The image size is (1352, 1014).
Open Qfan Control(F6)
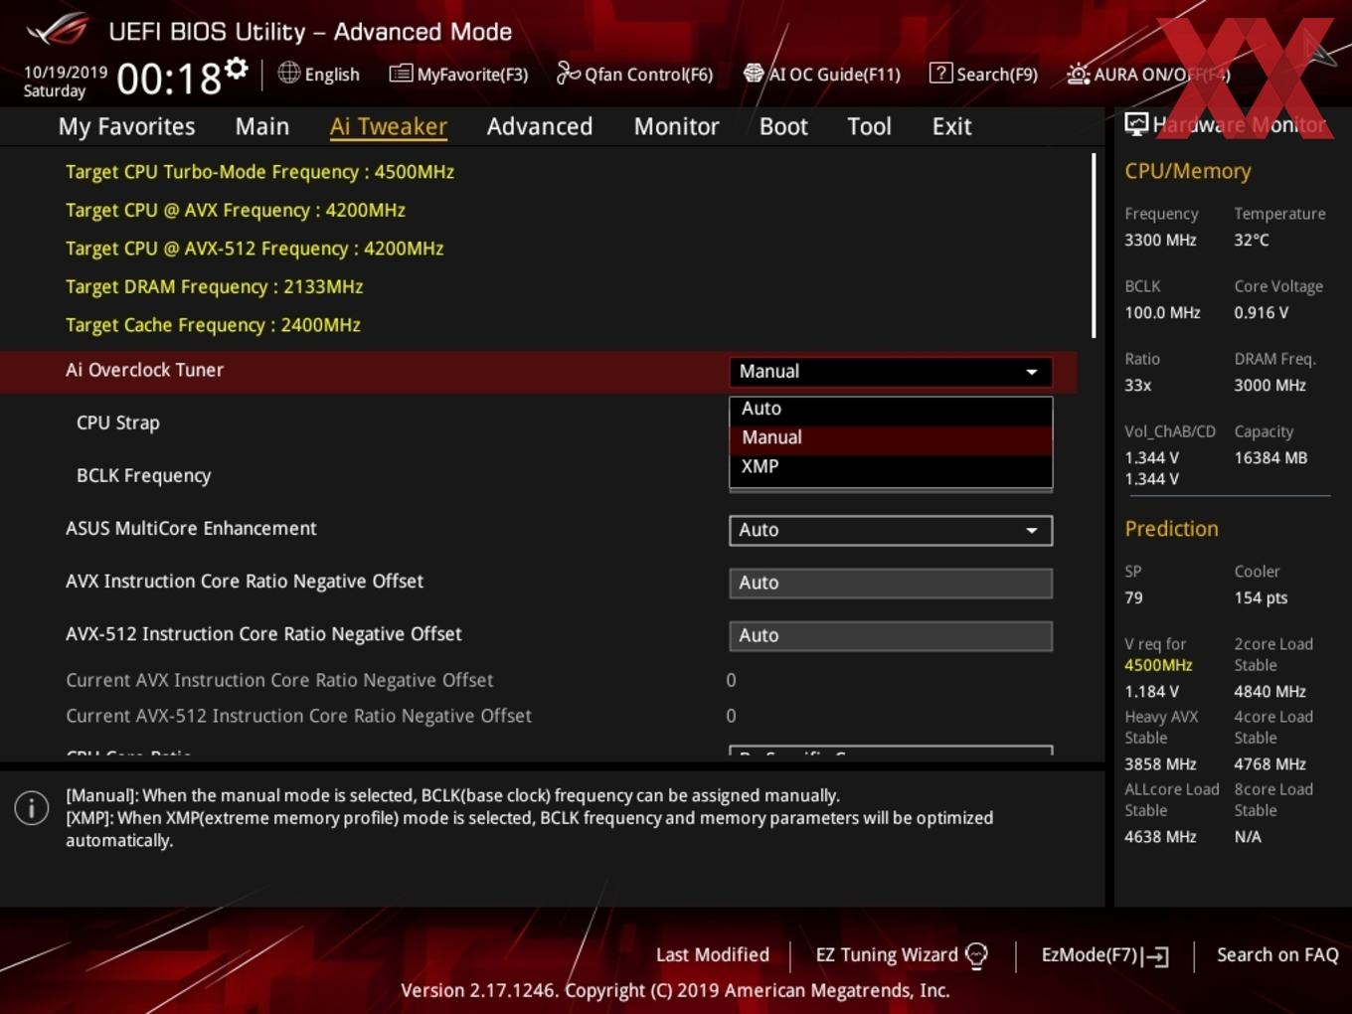(634, 74)
